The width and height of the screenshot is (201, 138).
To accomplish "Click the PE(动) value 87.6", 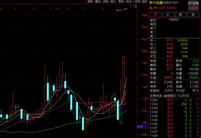I will click(195, 91).
